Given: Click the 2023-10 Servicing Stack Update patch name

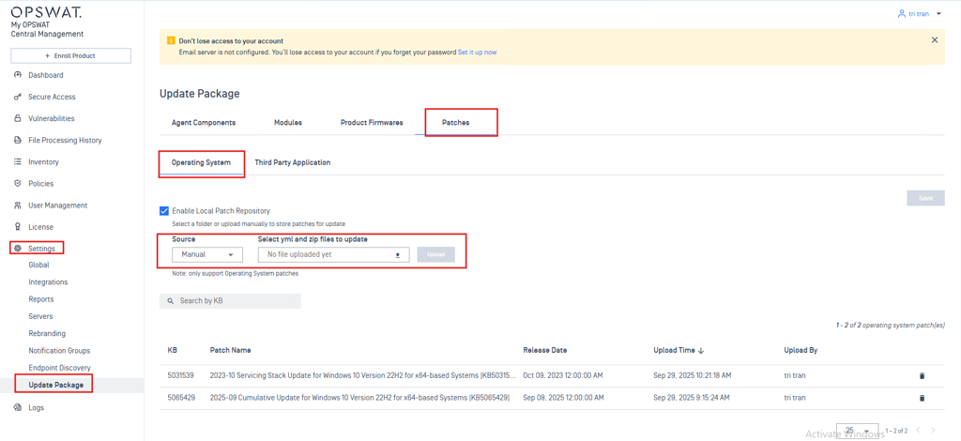Looking at the screenshot, I should 363,375.
